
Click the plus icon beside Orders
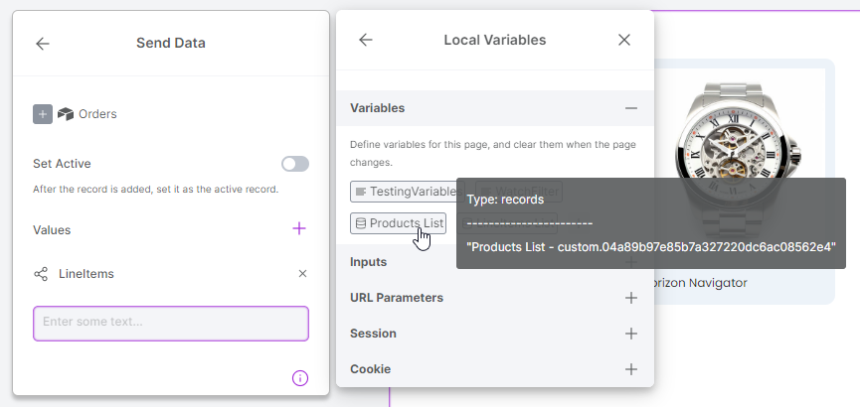43,114
